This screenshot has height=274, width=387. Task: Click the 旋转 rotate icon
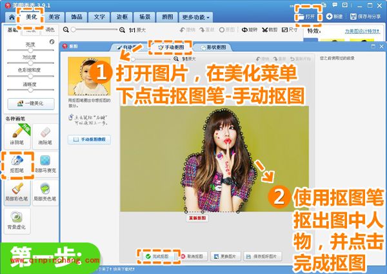tap(244, 30)
